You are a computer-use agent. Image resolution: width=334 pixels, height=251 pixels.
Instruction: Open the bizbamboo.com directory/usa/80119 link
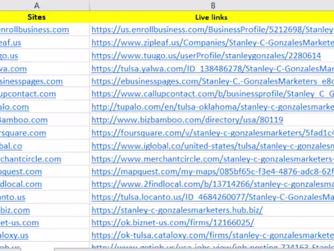click(x=187, y=120)
